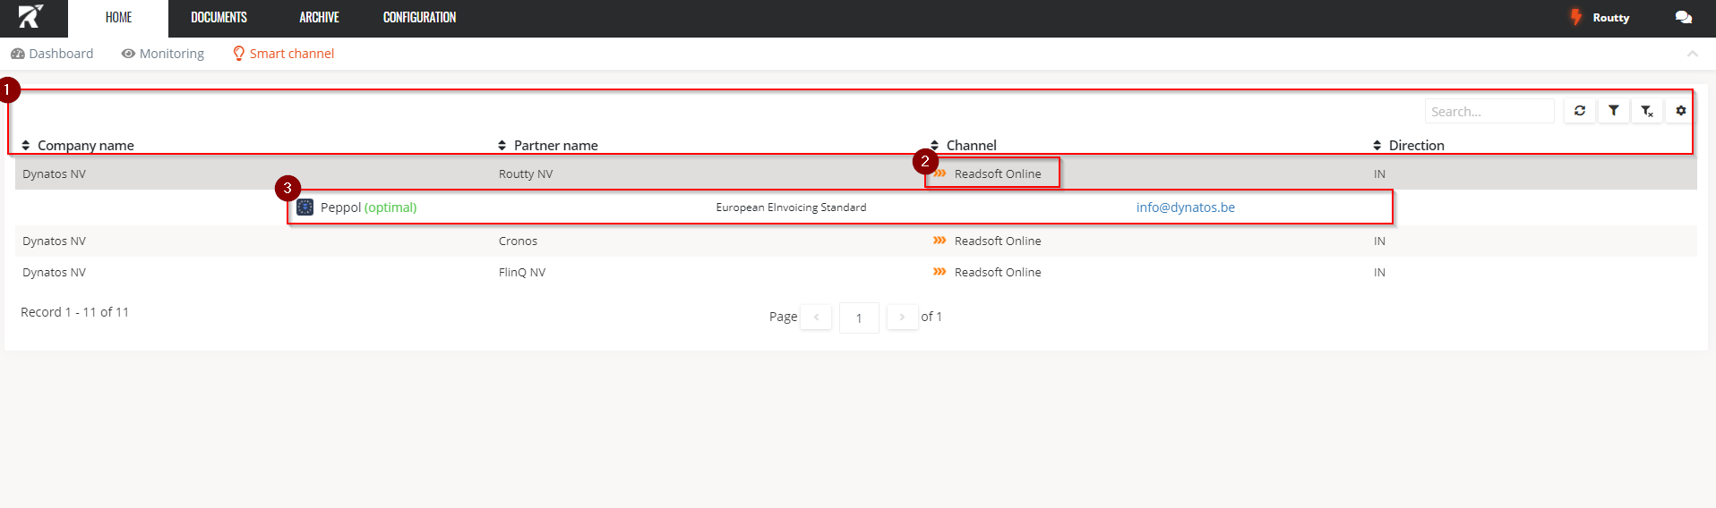This screenshot has width=1716, height=508.
Task: Open the table filter funnel icon
Action: point(1613,111)
